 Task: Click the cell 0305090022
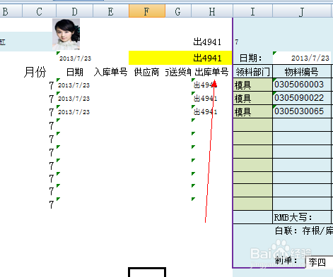pos(302,98)
